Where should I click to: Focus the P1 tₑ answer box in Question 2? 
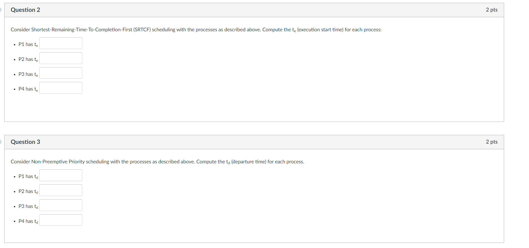61,43
